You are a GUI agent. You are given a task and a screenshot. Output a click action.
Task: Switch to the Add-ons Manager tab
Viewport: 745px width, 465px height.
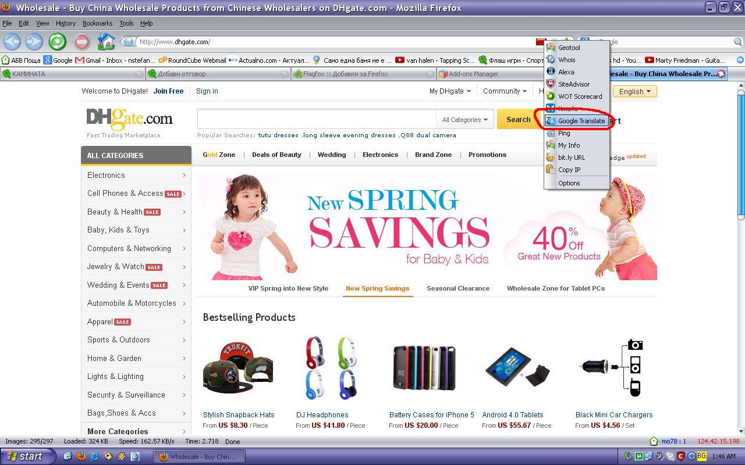[473, 74]
